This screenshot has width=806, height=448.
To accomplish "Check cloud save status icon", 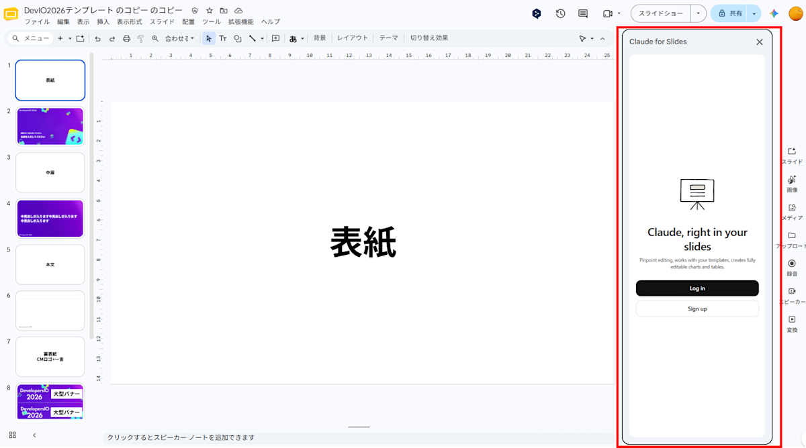I will (x=238, y=11).
